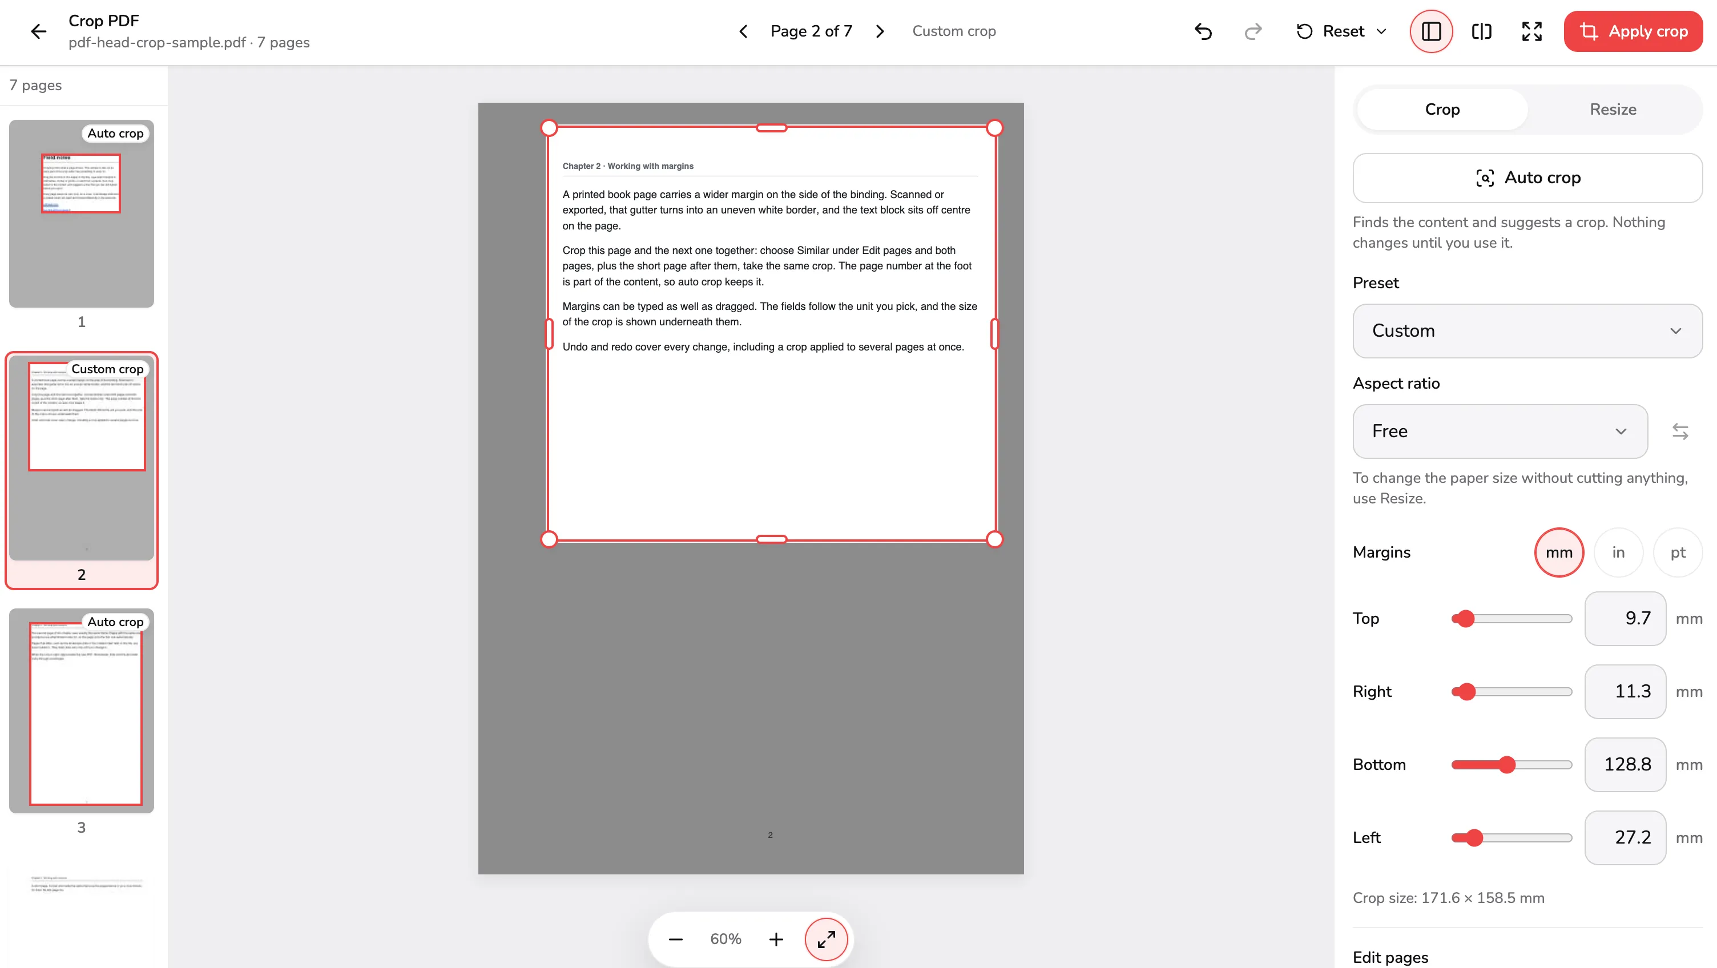This screenshot has width=1717, height=968.
Task: Enter fullscreen mode
Action: point(1531,31)
